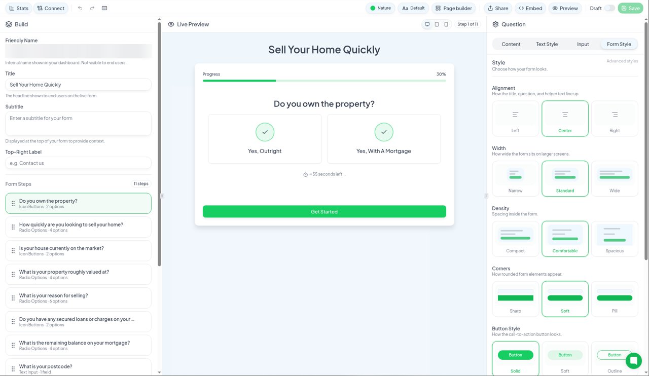Switch preview to desktop device view
This screenshot has width=649, height=376.
click(427, 24)
